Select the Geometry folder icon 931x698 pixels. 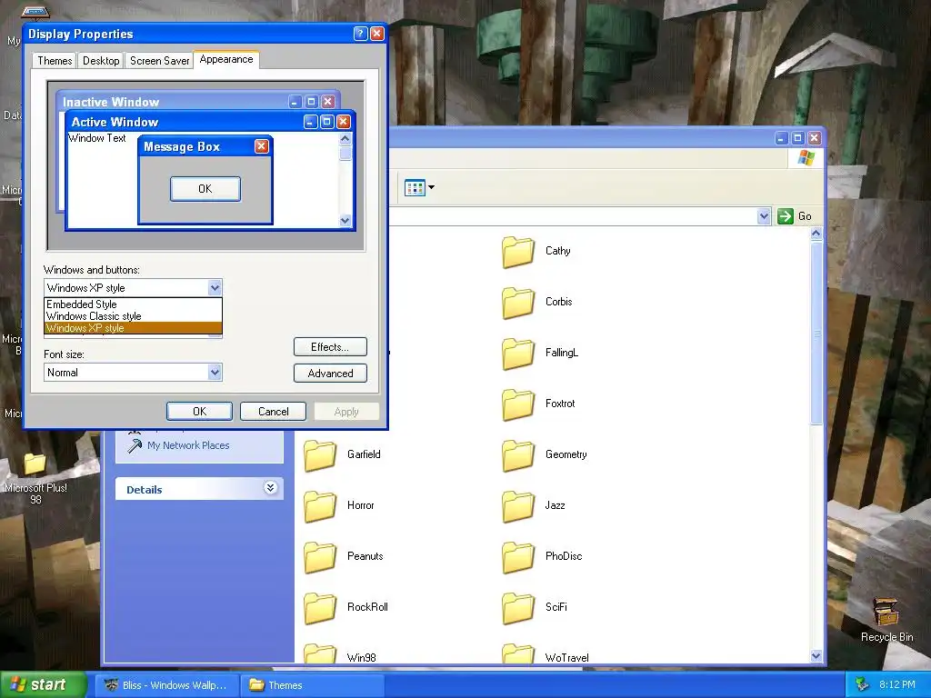[x=517, y=455]
